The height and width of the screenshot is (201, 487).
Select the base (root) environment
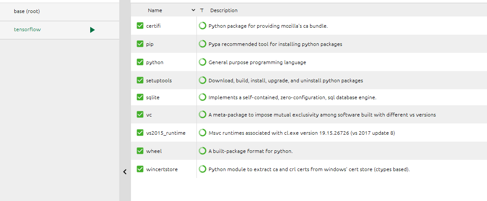27,11
